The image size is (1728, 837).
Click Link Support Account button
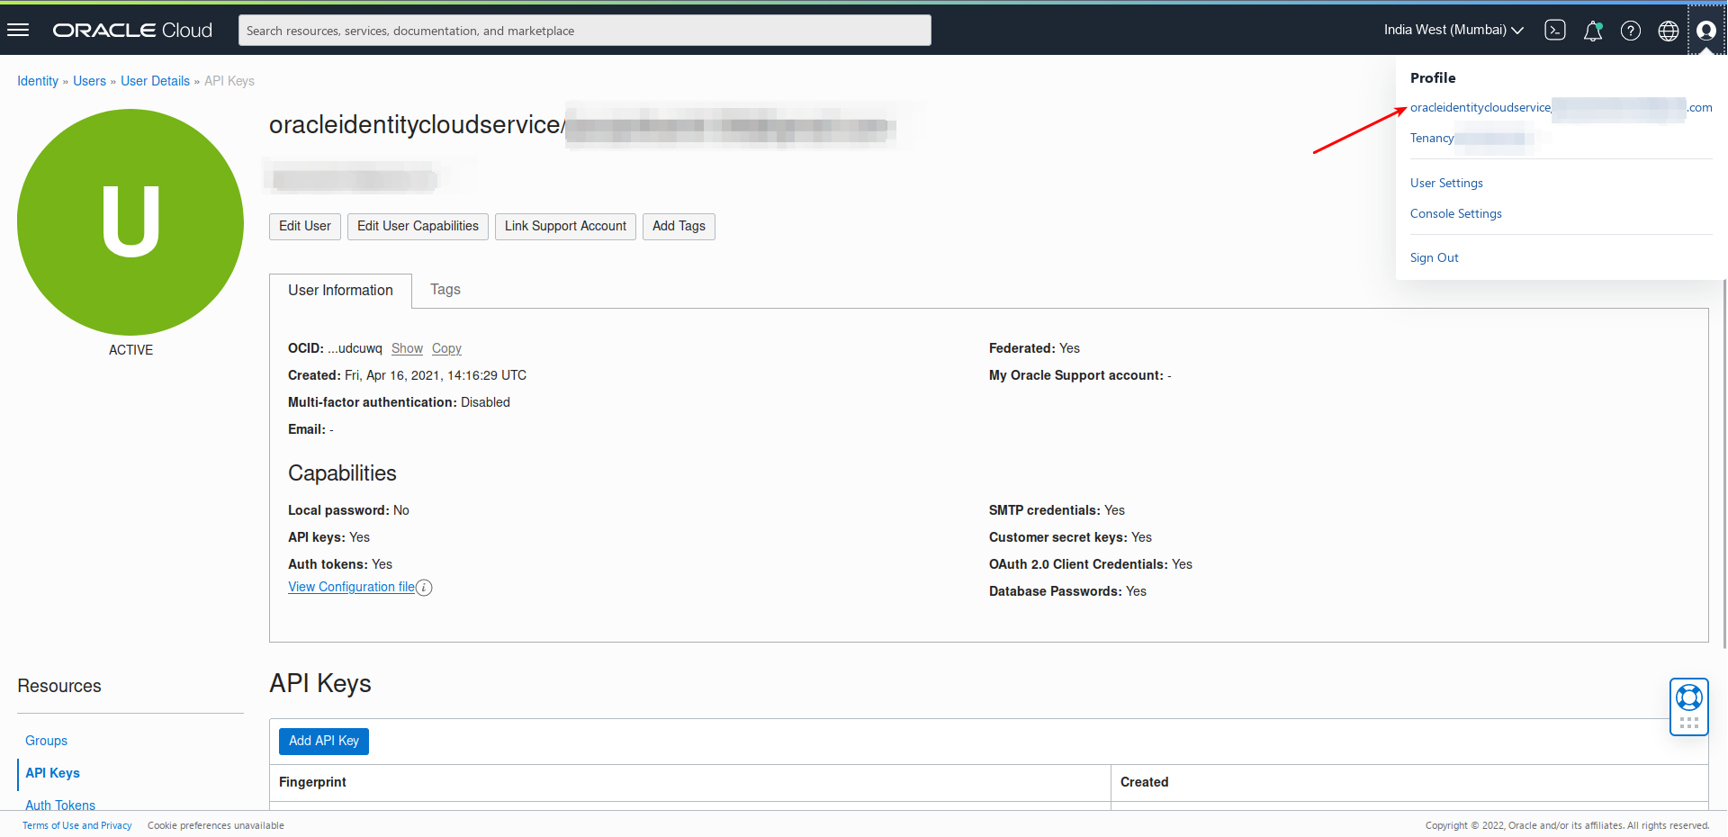(565, 227)
